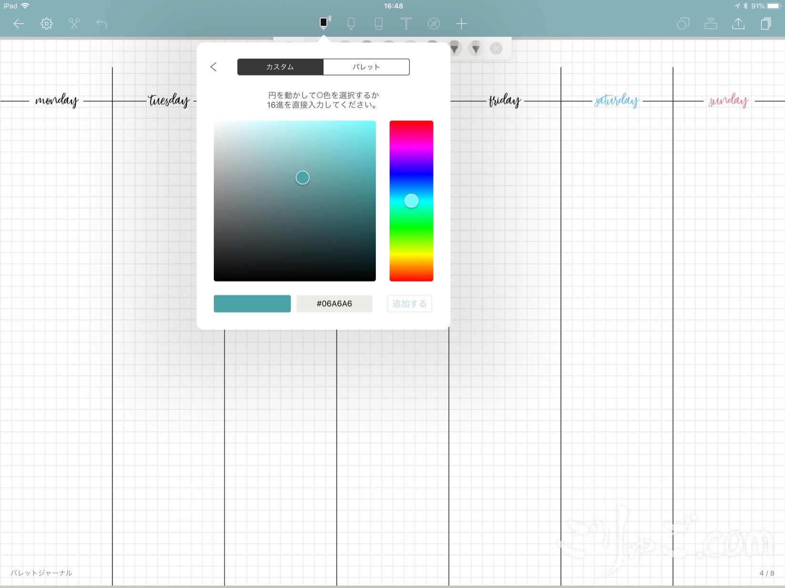
Task: Select the text tool
Action: (406, 23)
